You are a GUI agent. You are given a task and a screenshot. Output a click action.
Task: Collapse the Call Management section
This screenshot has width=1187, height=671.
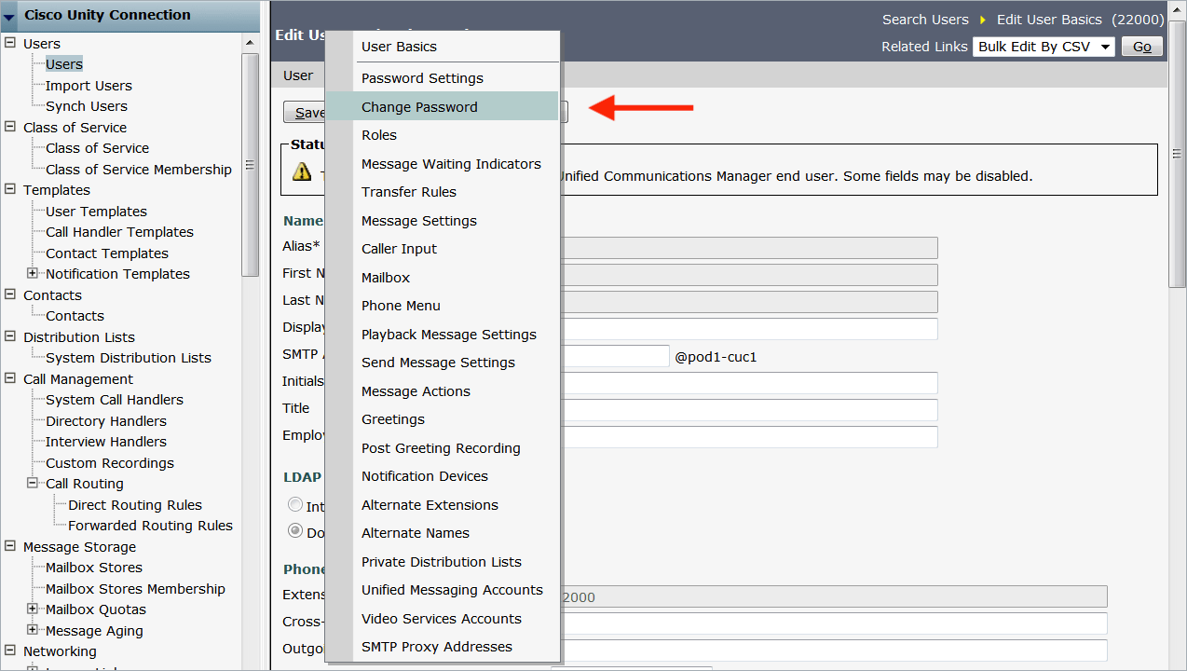10,378
